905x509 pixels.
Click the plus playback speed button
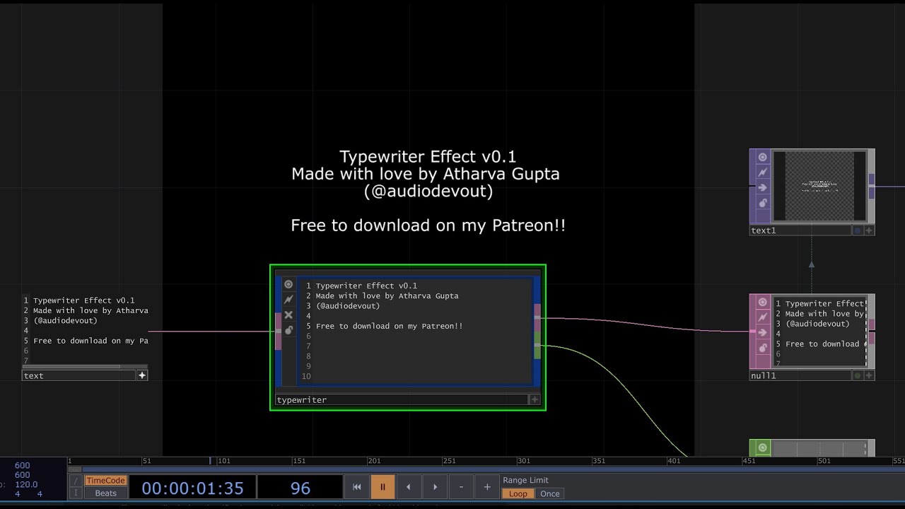tap(487, 486)
